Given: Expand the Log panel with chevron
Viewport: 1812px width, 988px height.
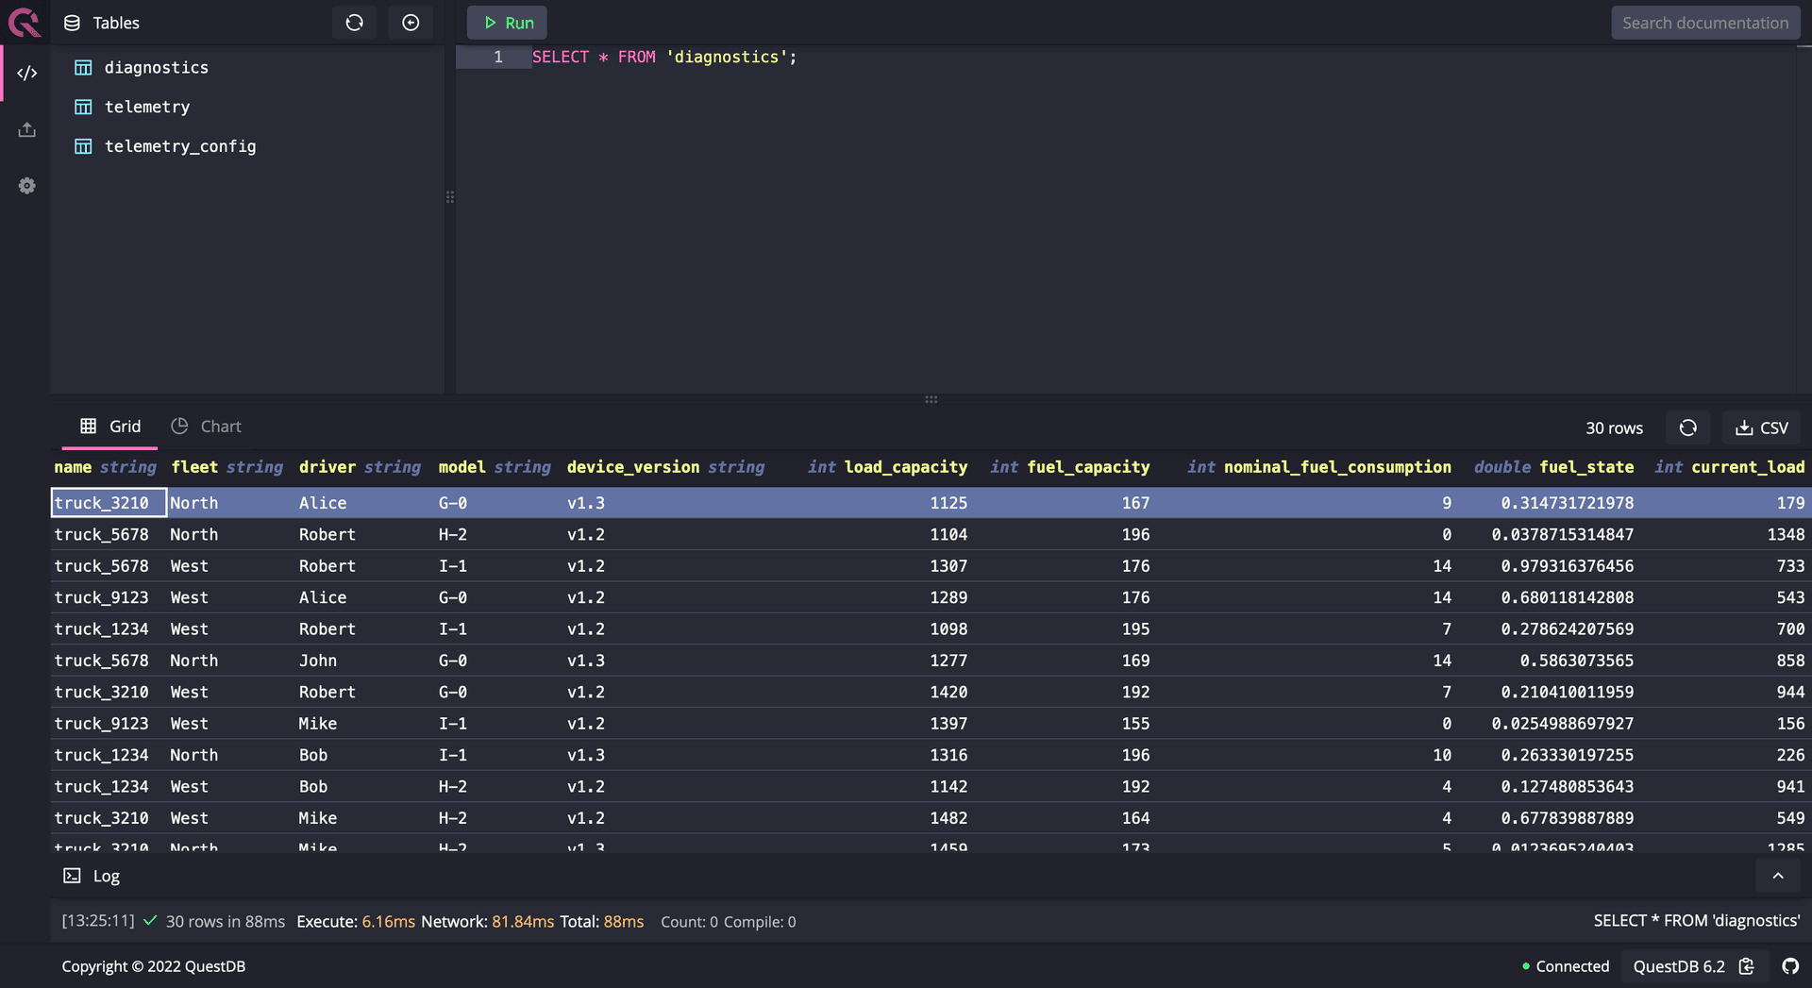Looking at the screenshot, I should (x=1777, y=876).
